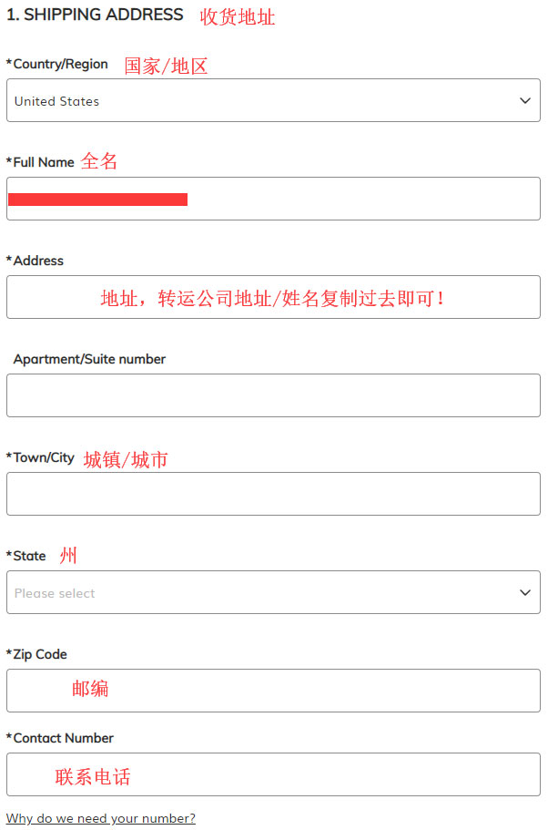Open the Country/Region dropdown showing United States
548x830 pixels.
(x=273, y=100)
